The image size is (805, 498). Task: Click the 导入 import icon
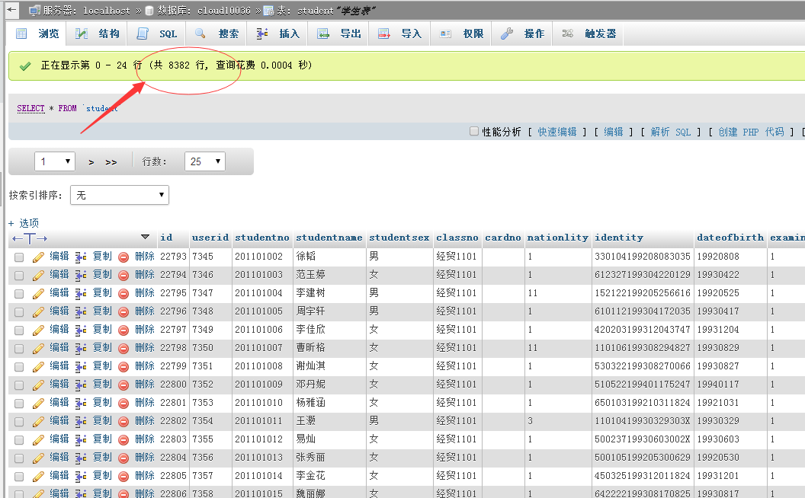384,34
